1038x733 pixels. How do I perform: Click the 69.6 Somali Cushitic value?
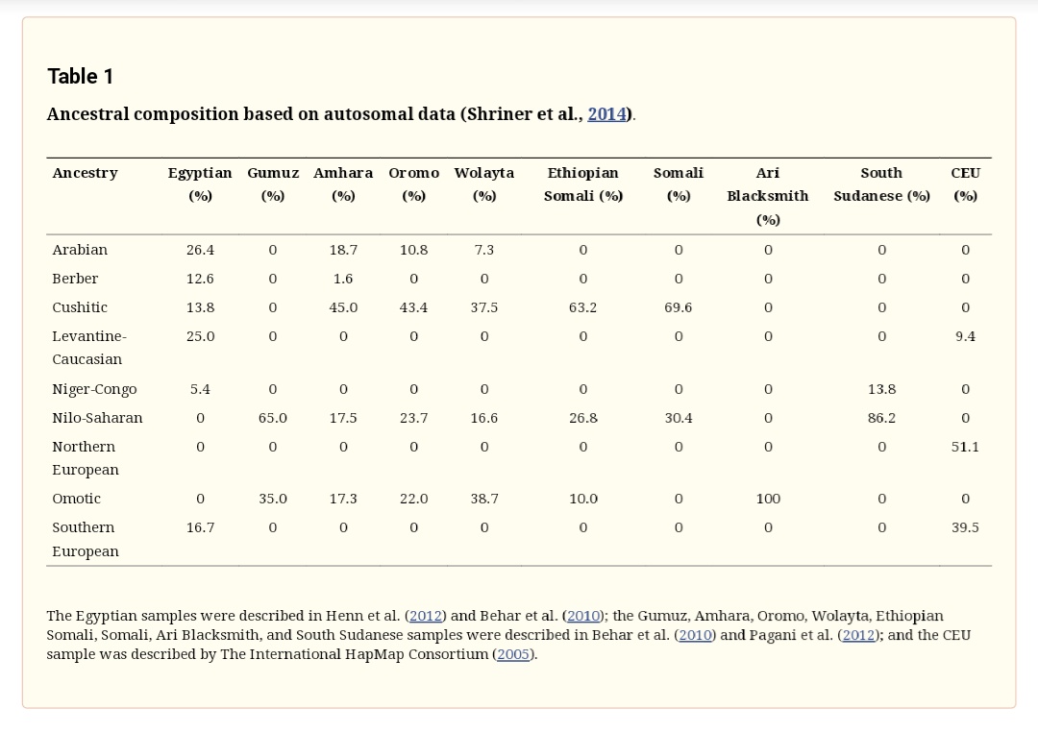click(678, 307)
